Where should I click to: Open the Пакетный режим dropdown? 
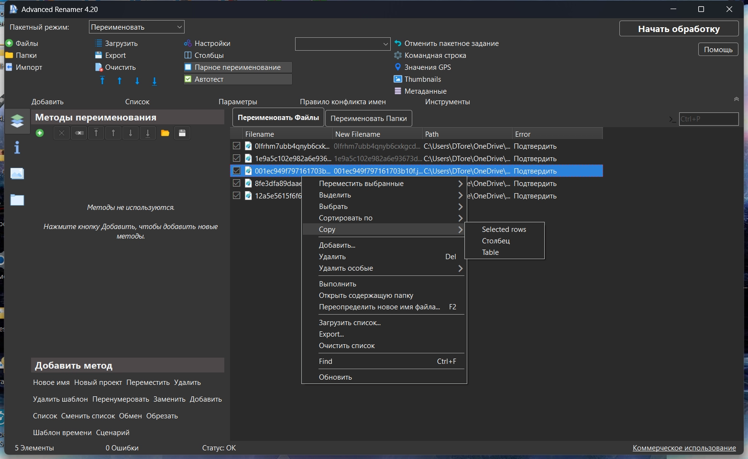pos(136,27)
